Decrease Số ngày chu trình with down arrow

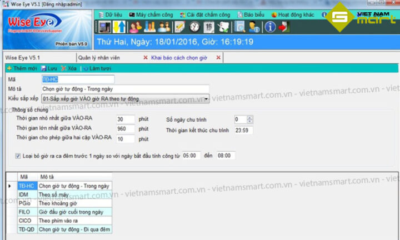(x=250, y=122)
